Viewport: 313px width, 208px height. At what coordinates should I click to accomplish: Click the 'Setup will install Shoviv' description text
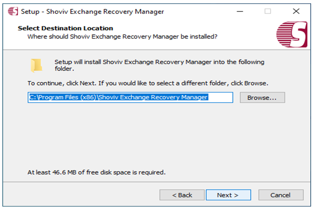pyautogui.click(x=159, y=65)
